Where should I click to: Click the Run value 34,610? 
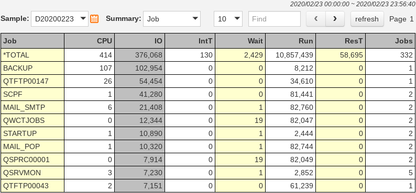[302, 81]
